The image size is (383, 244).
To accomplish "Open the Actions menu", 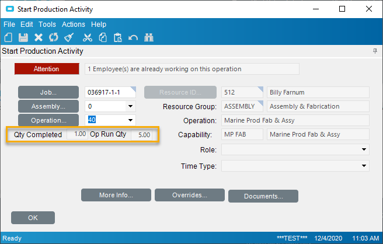I will [74, 25].
